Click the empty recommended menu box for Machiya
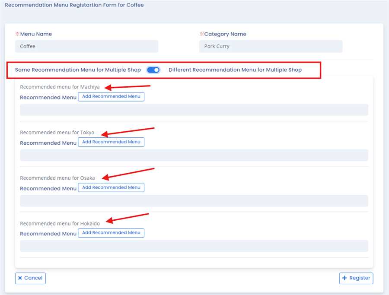The image size is (389, 295). click(194, 110)
